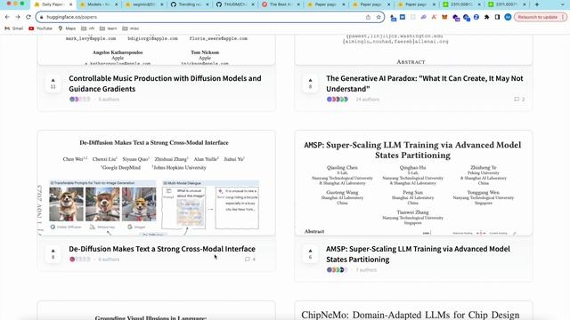Image resolution: width=570 pixels, height=320 pixels.
Task: Open comments on De-Diffusion paper
Action: (x=250, y=259)
